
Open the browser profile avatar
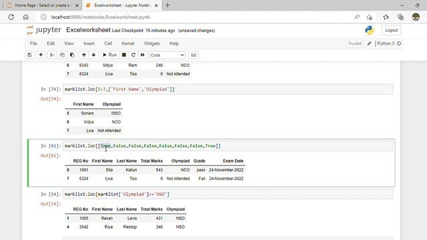tap(416, 17)
